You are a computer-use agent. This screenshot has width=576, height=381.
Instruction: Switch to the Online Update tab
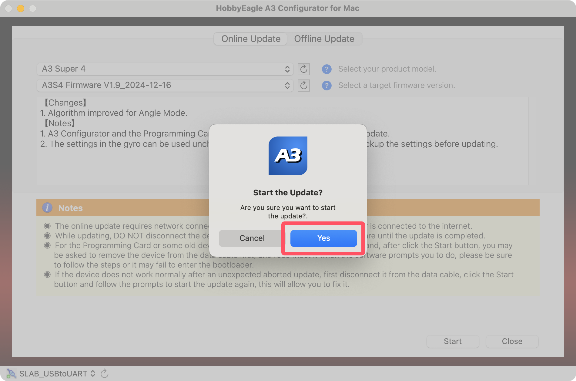(250, 39)
